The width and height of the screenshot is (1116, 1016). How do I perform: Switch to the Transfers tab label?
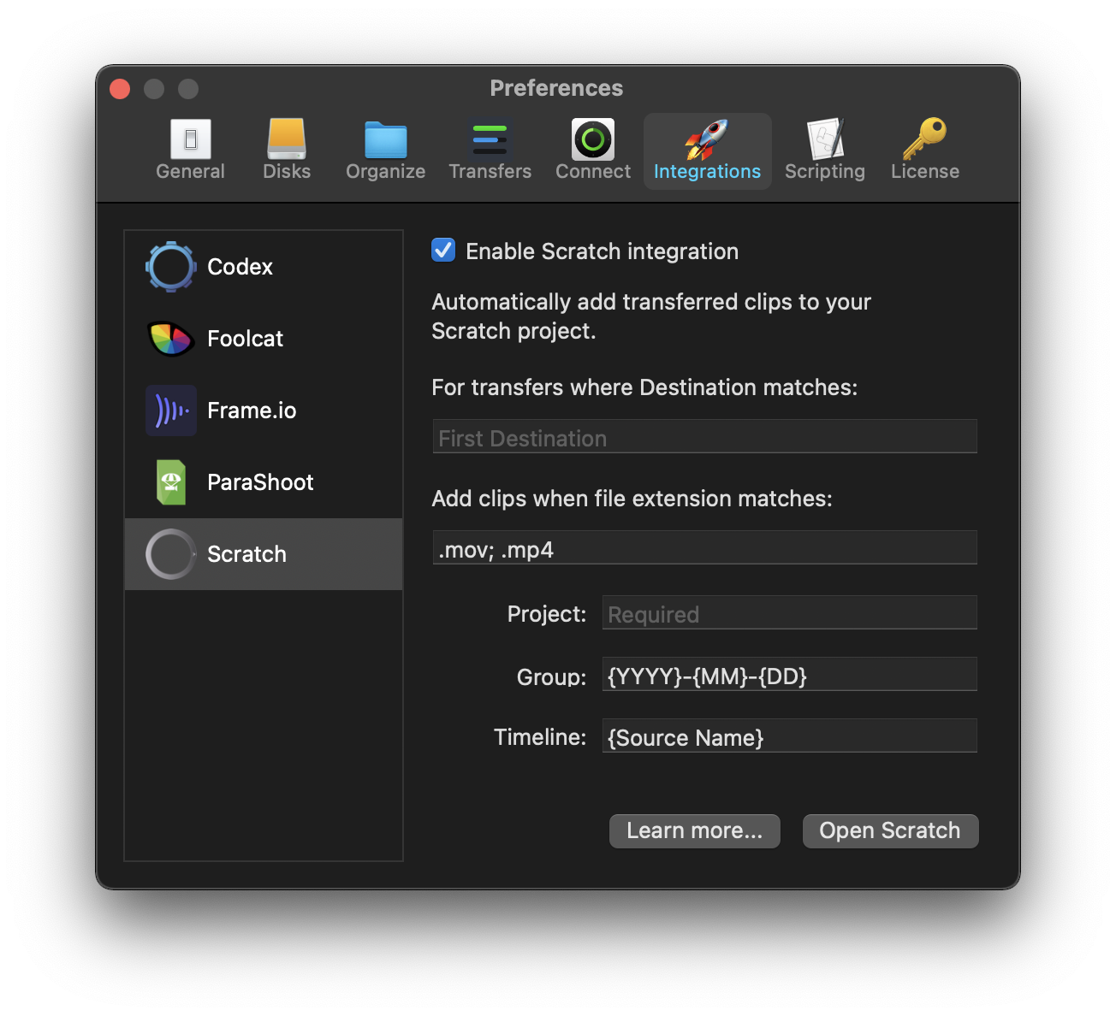tap(490, 171)
